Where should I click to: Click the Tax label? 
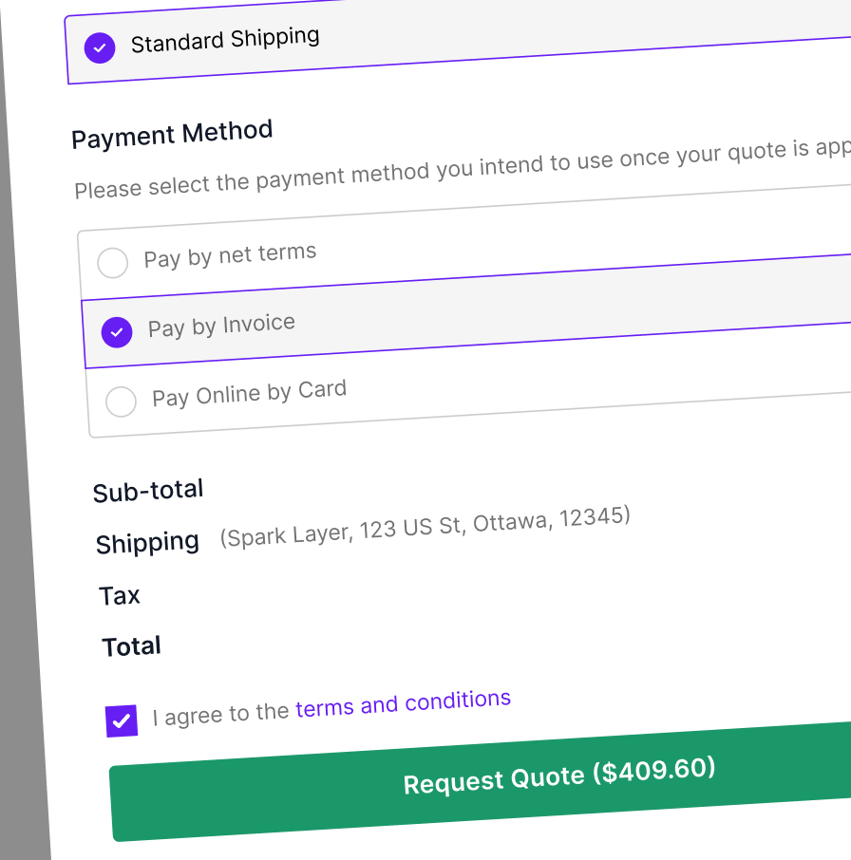pyautogui.click(x=120, y=596)
